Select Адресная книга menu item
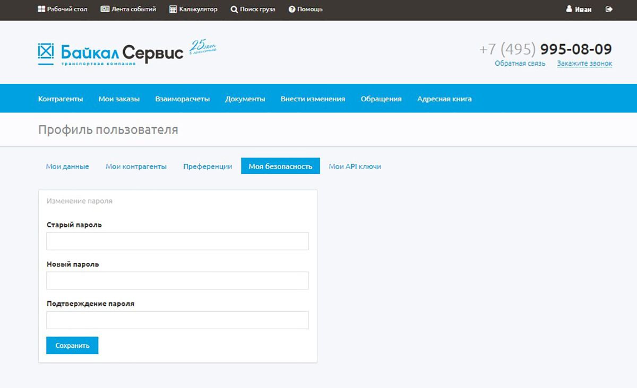The width and height of the screenshot is (637, 388). click(x=444, y=99)
